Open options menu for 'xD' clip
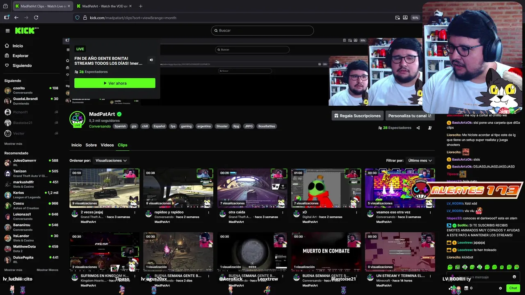The width and height of the screenshot is (525, 295). pos(356,212)
